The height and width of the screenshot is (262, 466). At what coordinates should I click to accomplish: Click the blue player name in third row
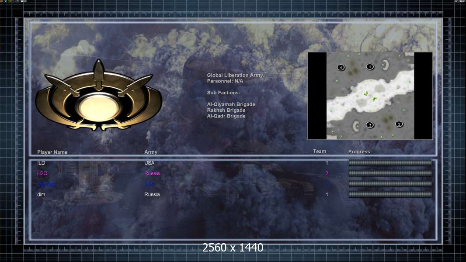[x=46, y=184]
